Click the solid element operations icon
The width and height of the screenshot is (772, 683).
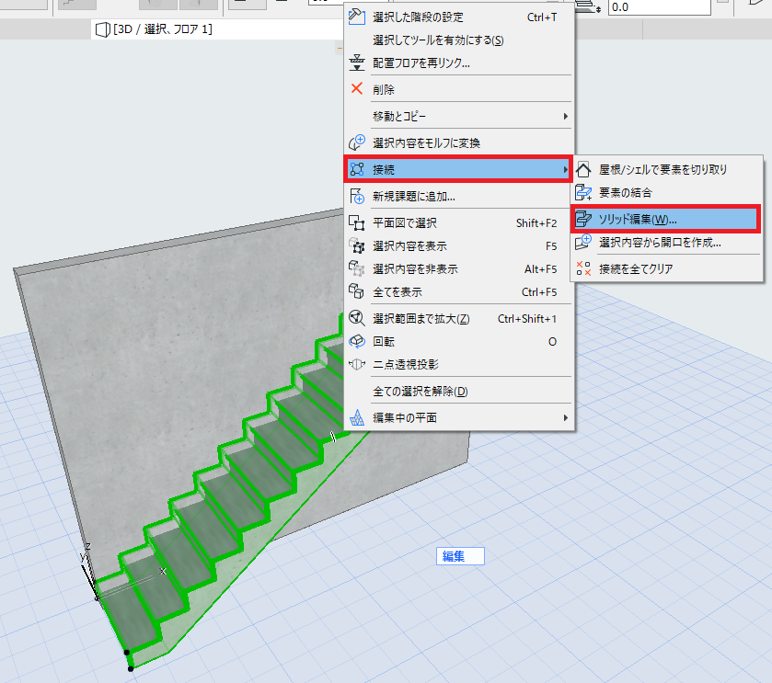tap(583, 219)
